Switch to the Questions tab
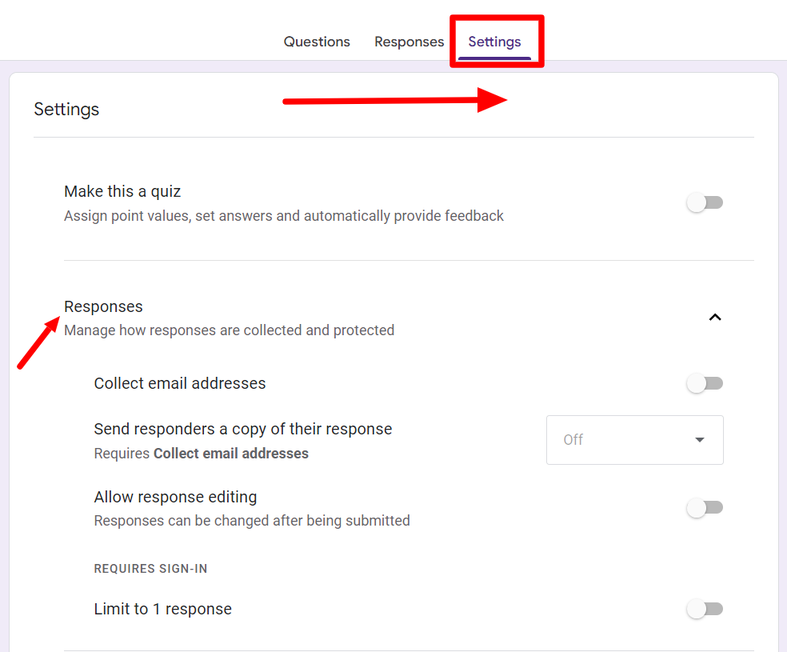The height and width of the screenshot is (652, 787). point(317,42)
